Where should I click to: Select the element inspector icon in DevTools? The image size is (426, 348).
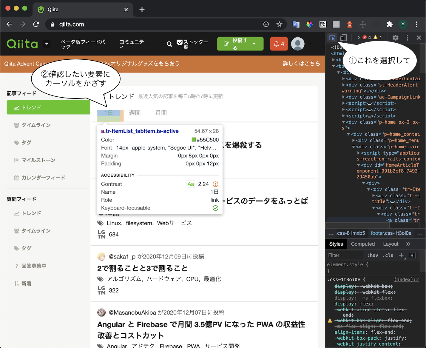[x=332, y=38]
